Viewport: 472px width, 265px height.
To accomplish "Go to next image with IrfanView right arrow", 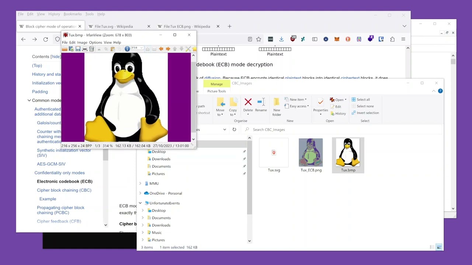I will [x=168, y=49].
